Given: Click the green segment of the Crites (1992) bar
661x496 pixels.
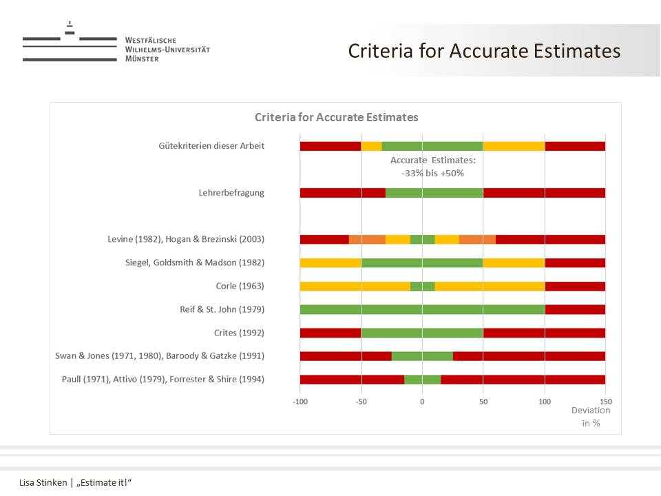Looking at the screenshot, I should [421, 333].
